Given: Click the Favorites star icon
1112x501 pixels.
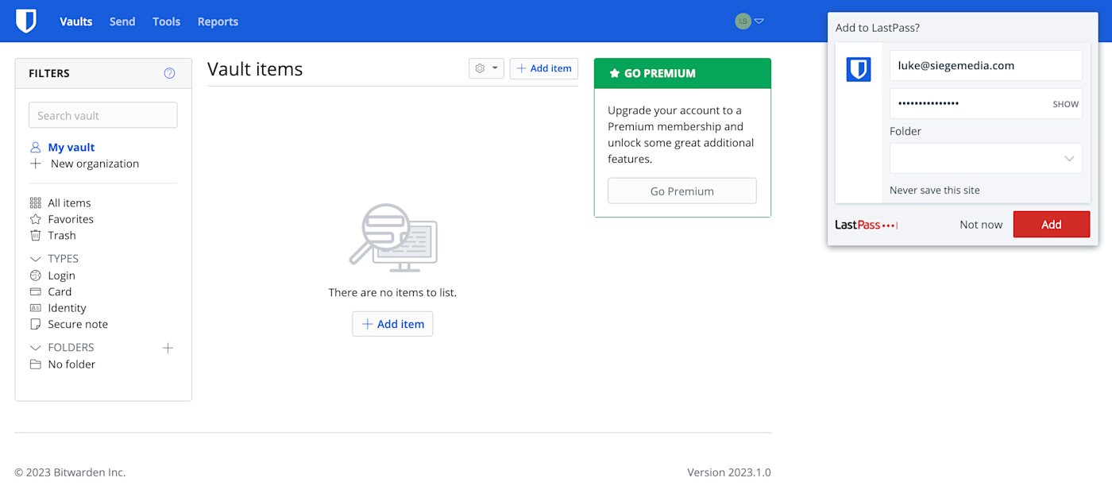Looking at the screenshot, I should (35, 219).
